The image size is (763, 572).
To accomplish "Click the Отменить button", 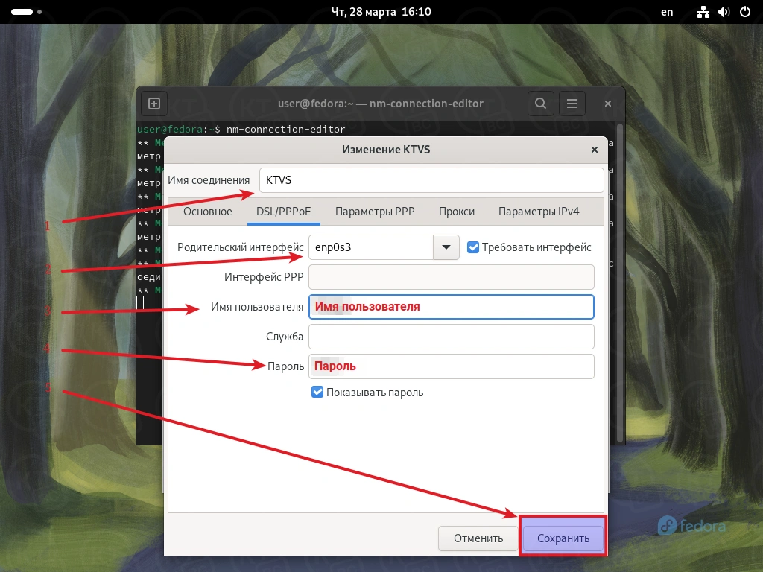I will pos(478,538).
